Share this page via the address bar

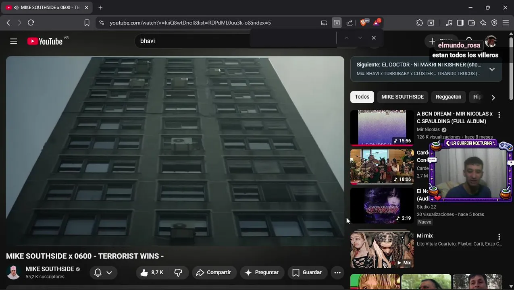[x=350, y=23]
